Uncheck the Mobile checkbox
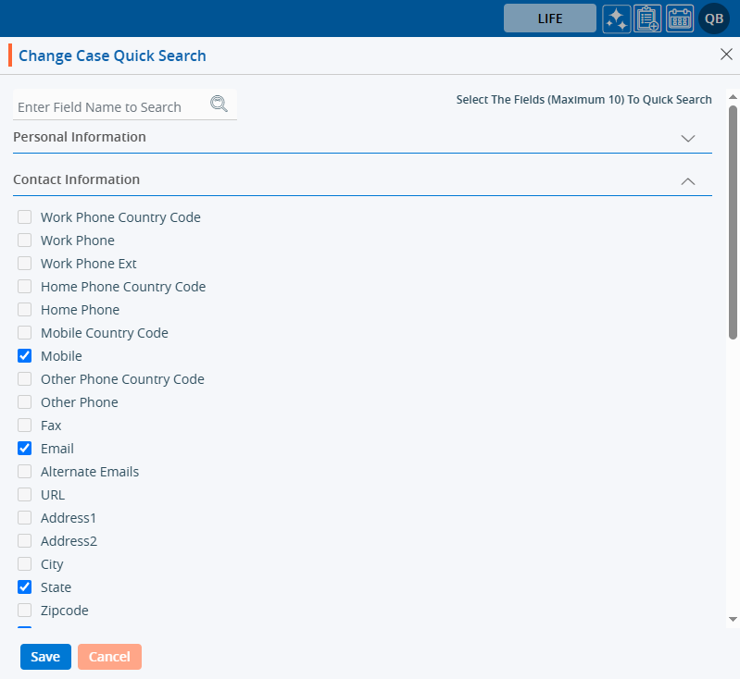740x679 pixels. point(25,356)
